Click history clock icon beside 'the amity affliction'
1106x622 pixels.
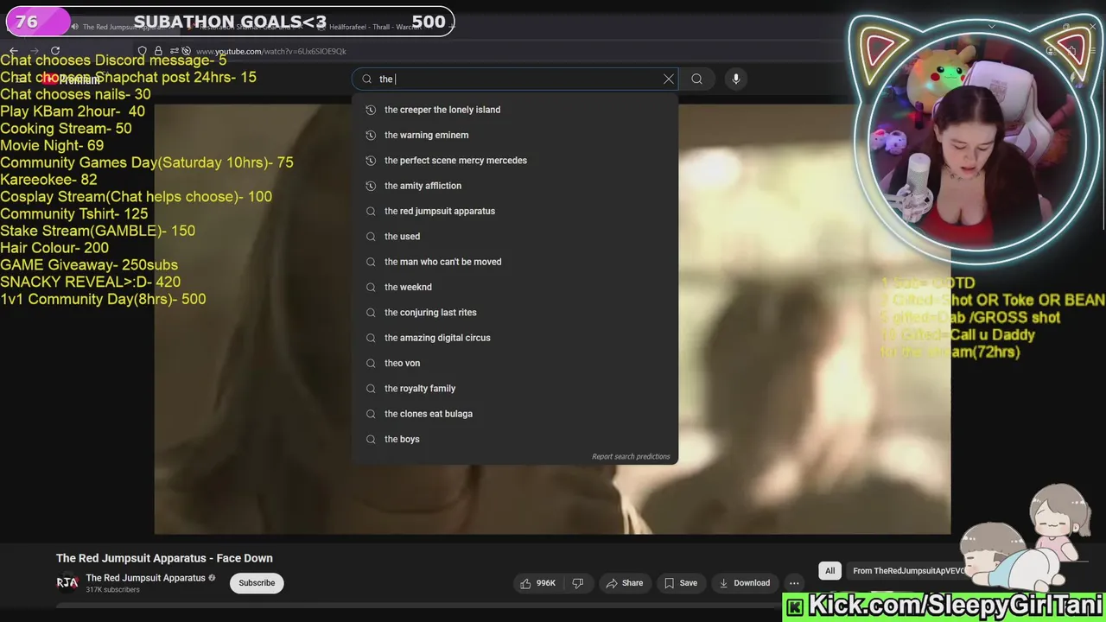(371, 186)
